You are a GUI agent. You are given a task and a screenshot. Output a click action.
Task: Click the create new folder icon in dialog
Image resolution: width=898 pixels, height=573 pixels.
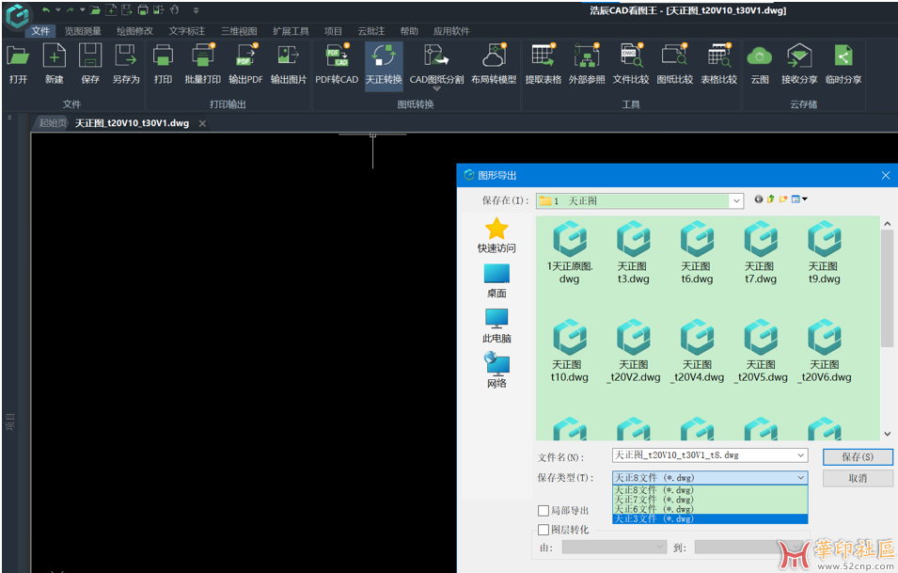tap(783, 199)
